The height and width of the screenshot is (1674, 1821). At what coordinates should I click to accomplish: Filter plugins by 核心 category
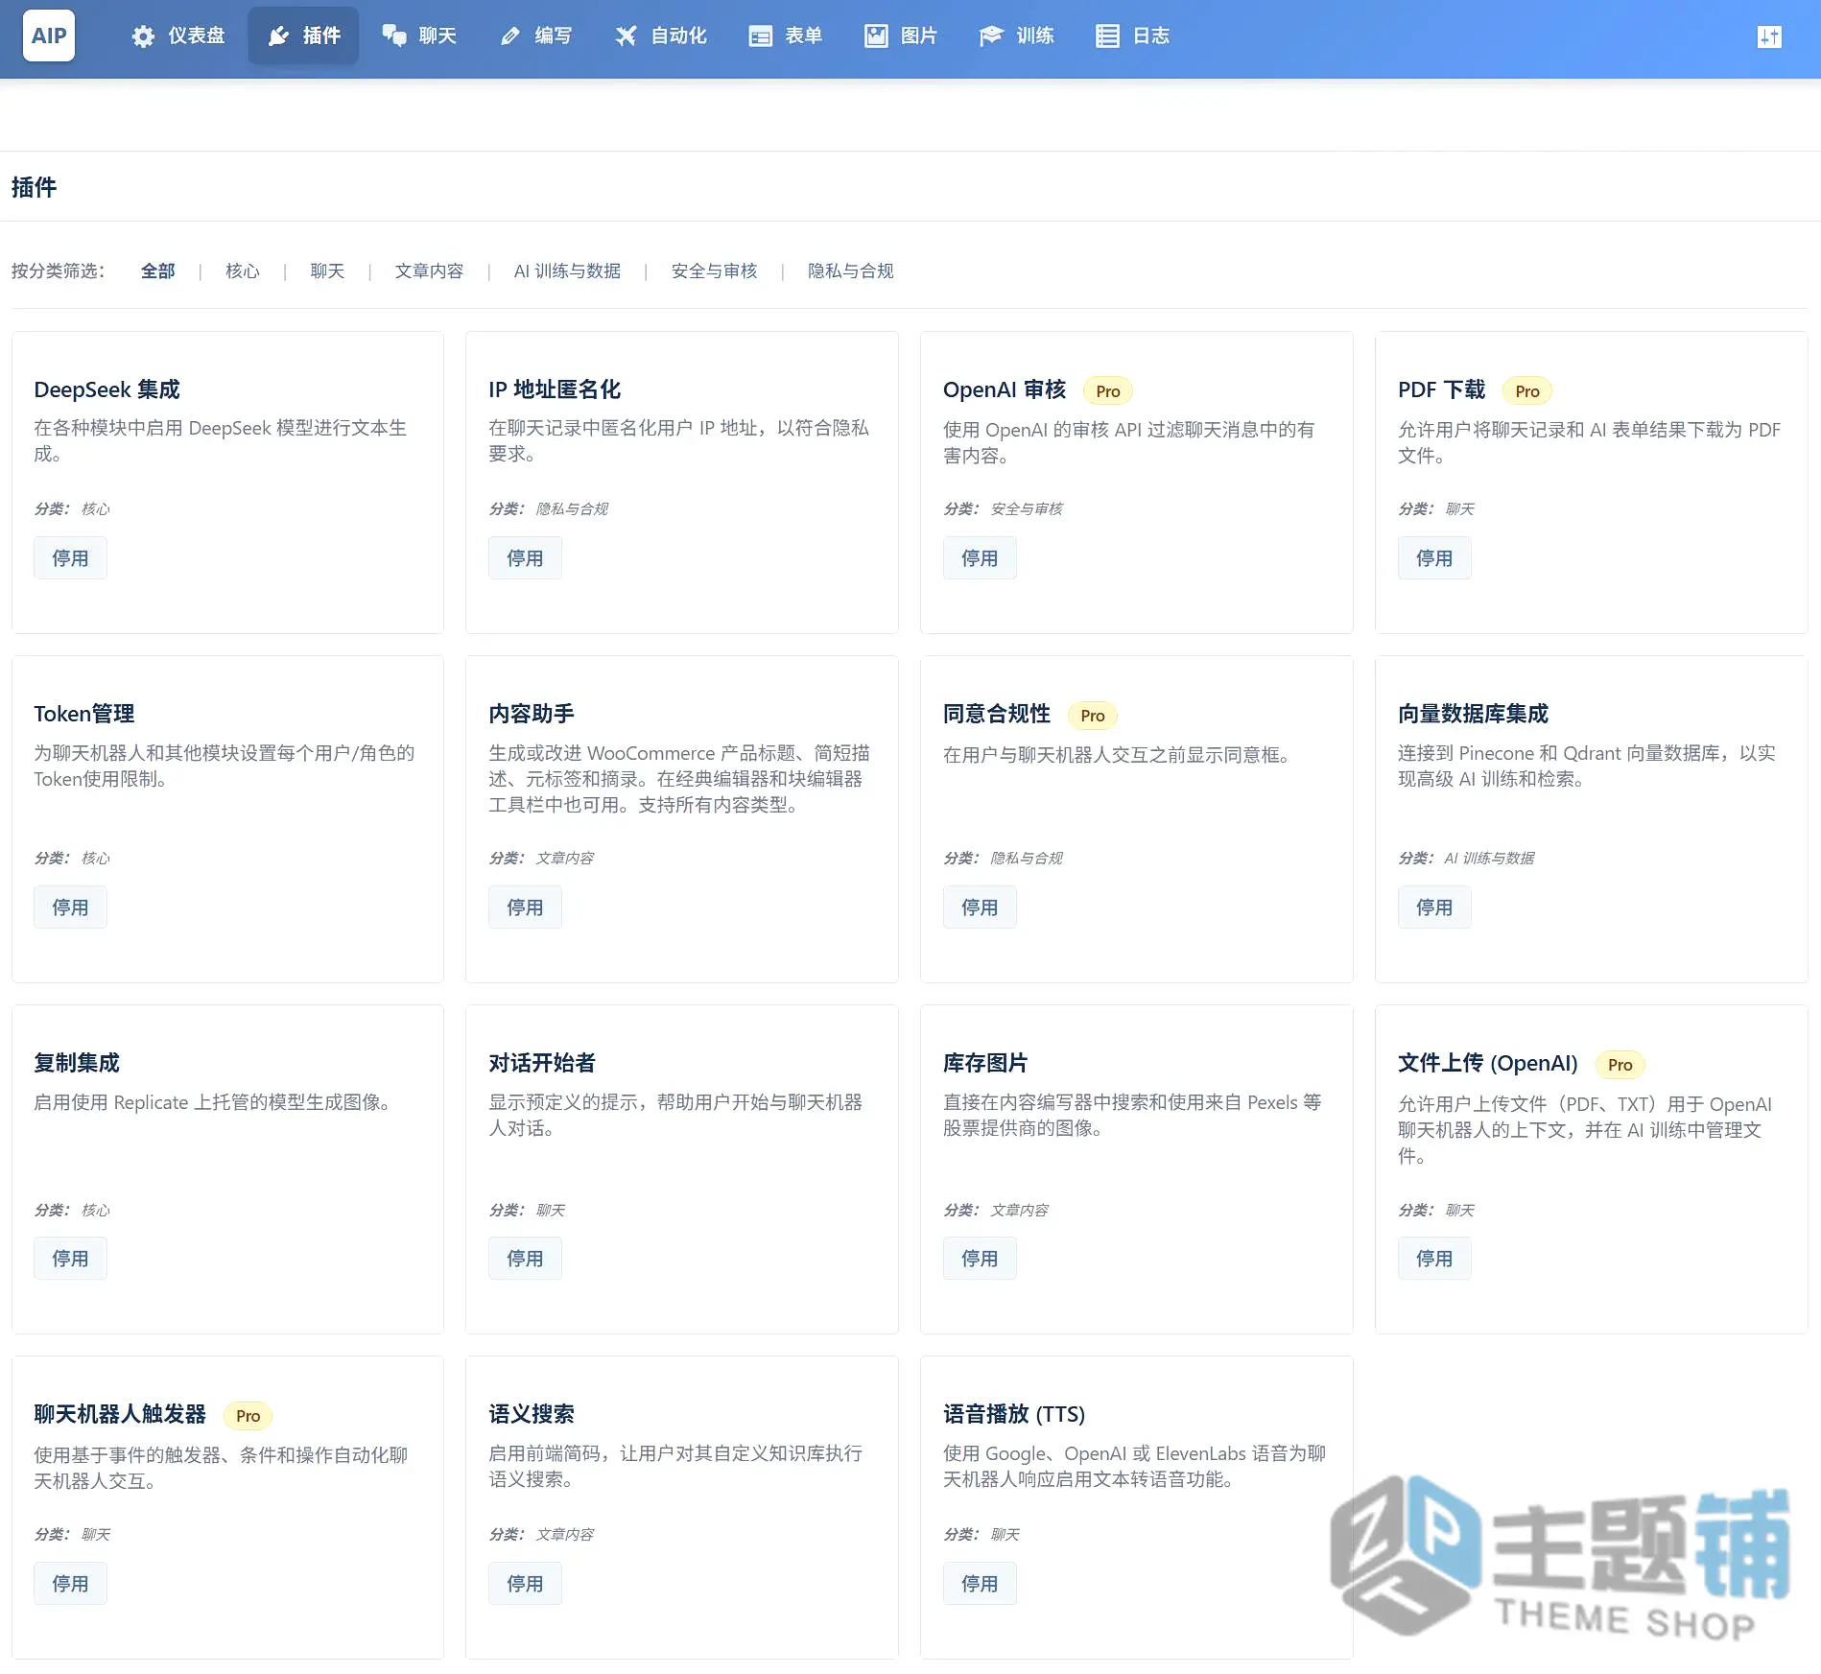tap(242, 271)
